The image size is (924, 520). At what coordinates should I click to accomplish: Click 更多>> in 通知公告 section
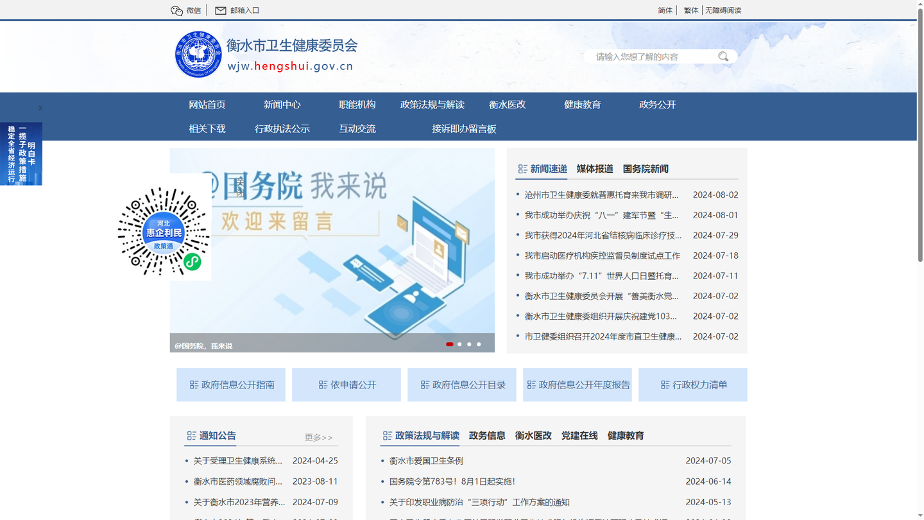pos(318,437)
